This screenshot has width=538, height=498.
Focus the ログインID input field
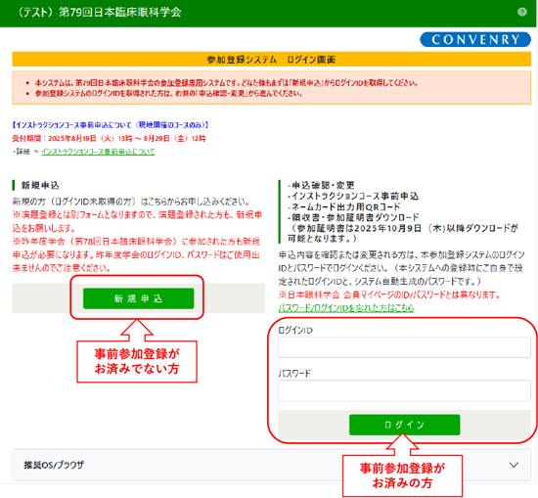[404, 347]
